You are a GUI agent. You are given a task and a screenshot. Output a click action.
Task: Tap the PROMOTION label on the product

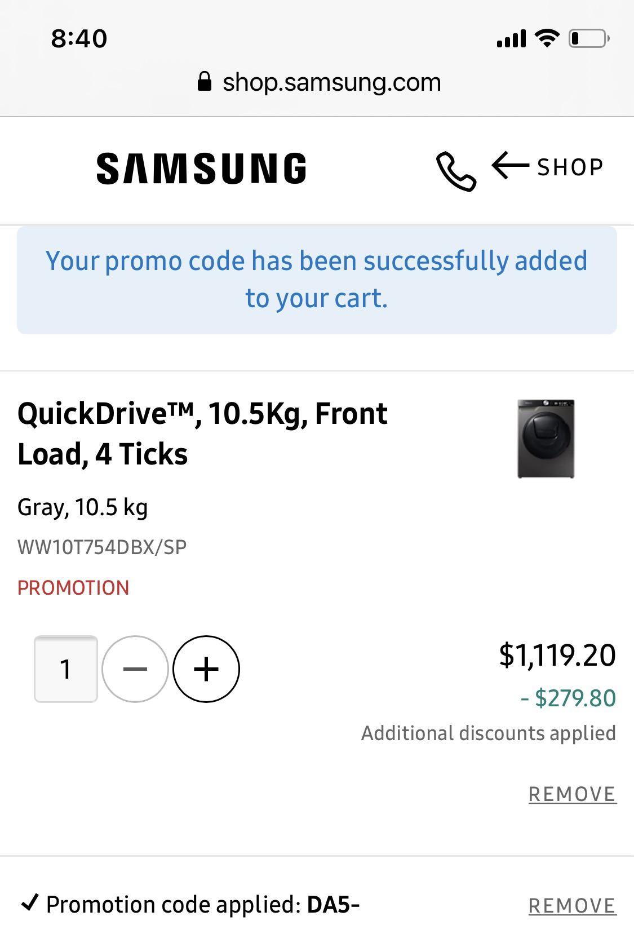pos(72,588)
